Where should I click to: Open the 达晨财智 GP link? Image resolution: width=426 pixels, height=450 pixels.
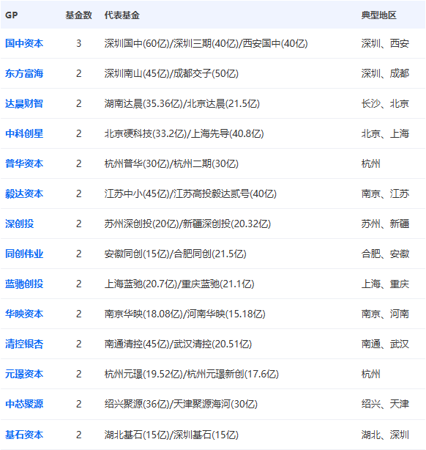click(x=24, y=103)
